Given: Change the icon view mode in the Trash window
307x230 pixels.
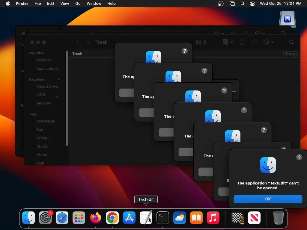Looking at the screenshot, I should coord(201,42).
